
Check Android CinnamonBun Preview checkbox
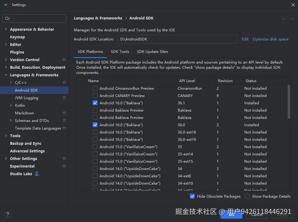tap(95, 88)
